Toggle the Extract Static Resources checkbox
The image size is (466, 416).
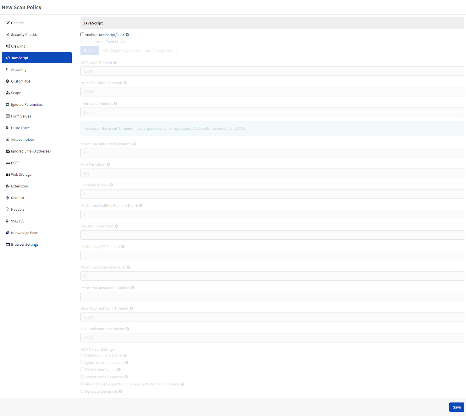click(82, 377)
